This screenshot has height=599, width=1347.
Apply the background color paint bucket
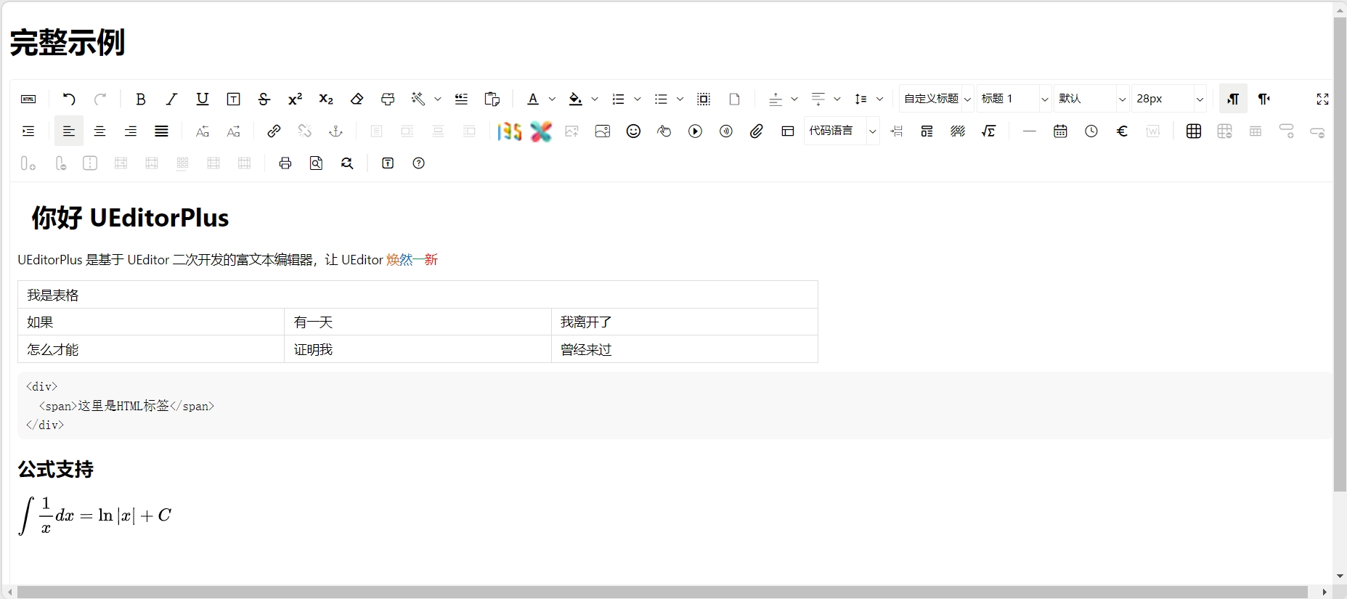click(575, 99)
